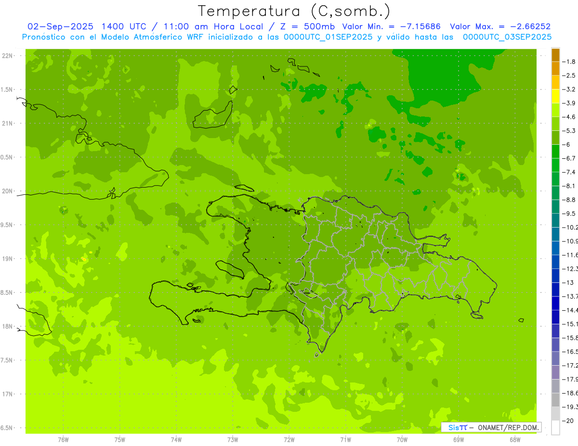Click the "-1.8" colorbar value
Screen dimensions: 578x446
(569, 62)
